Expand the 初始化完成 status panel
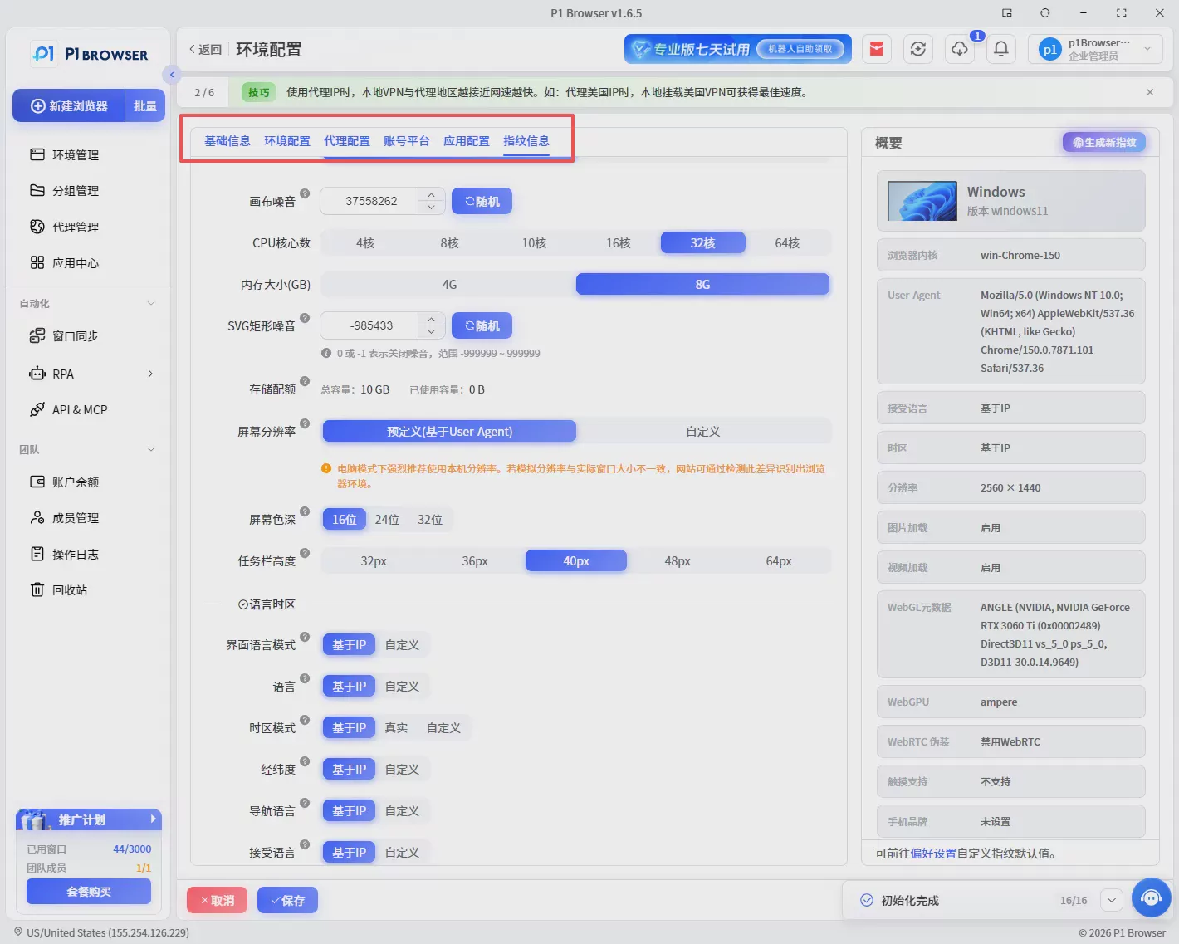The image size is (1179, 944). [1111, 900]
